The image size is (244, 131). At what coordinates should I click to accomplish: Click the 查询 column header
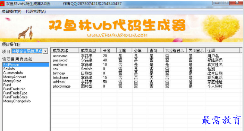155,51
